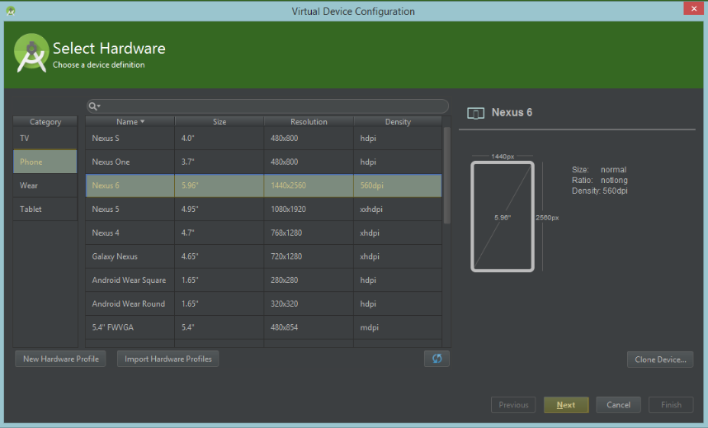Click the Finish button

pyautogui.click(x=671, y=405)
